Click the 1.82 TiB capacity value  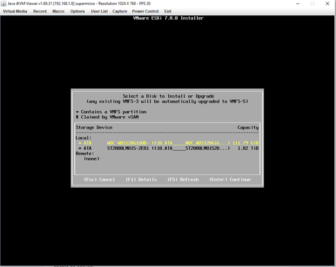(x=248, y=149)
